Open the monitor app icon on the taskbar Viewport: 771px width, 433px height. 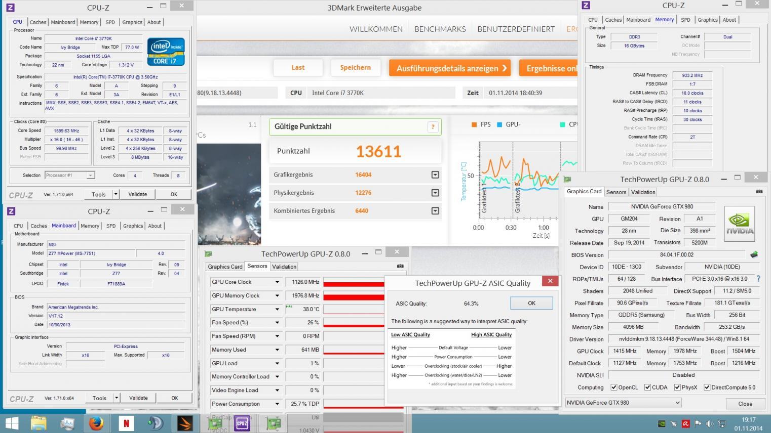67,423
